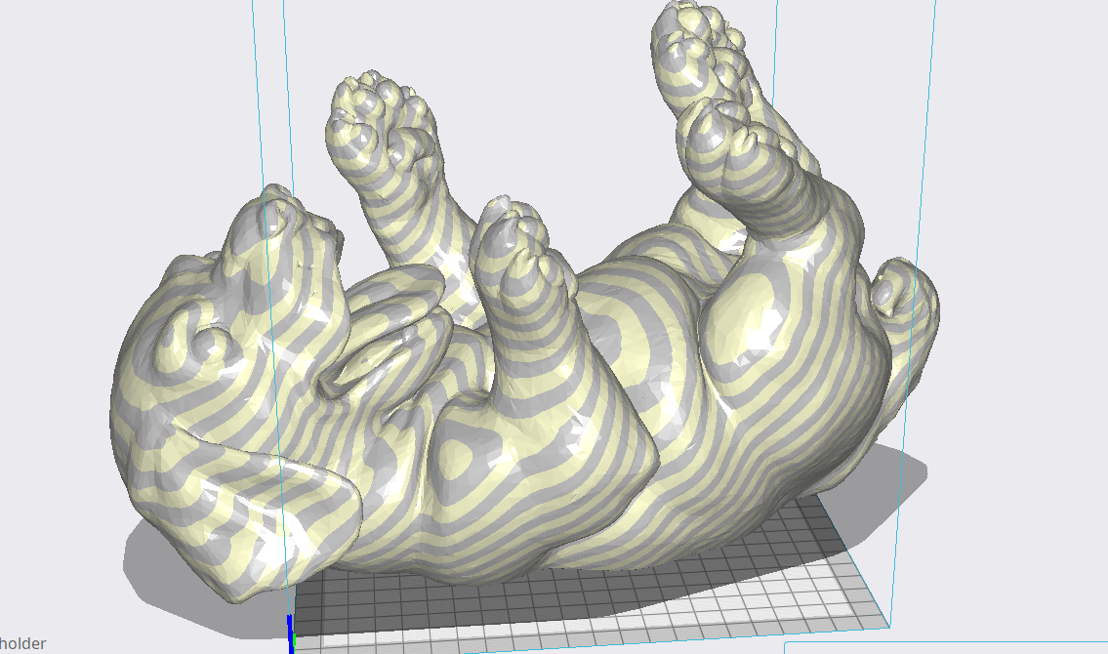The image size is (1108, 654).
Task: Click the dog's eye ridge on the head
Action: click(x=198, y=332)
